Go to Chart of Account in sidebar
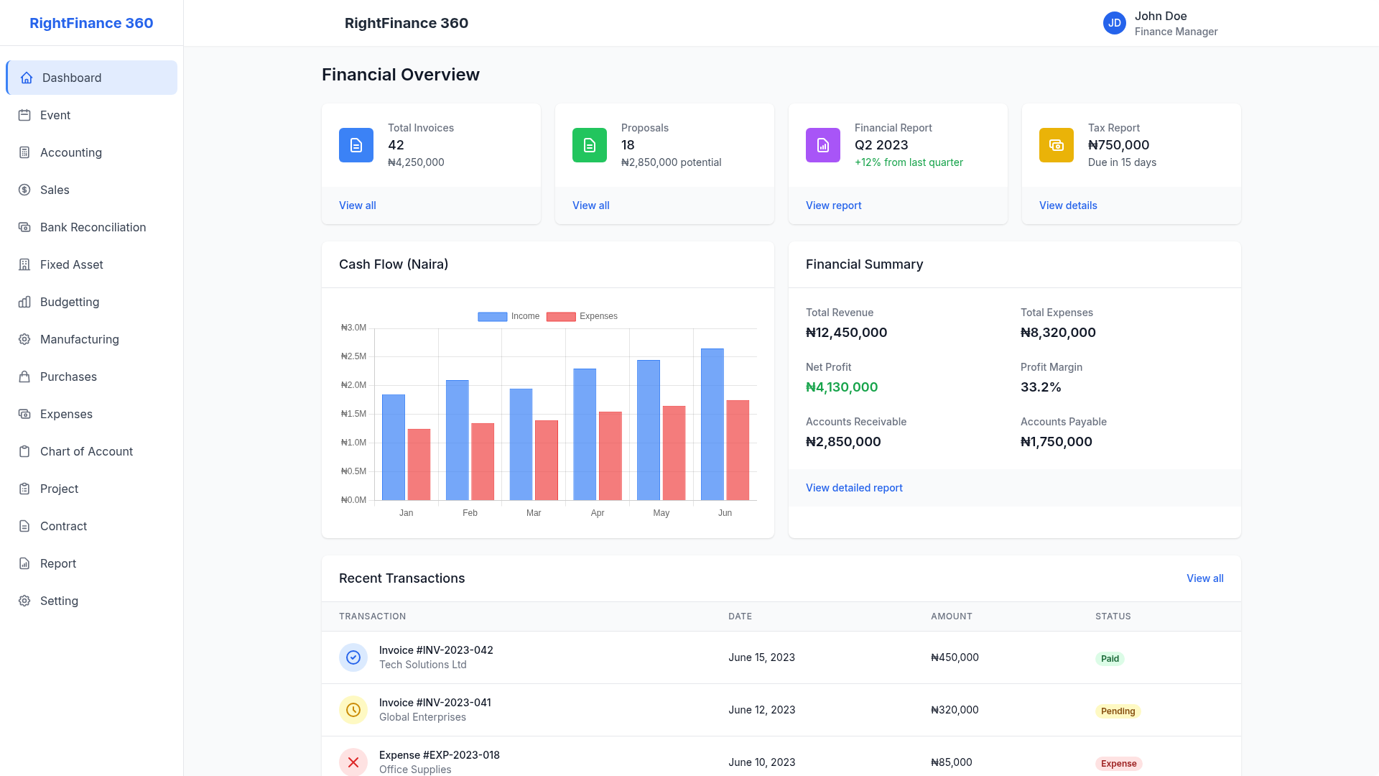 click(x=86, y=451)
